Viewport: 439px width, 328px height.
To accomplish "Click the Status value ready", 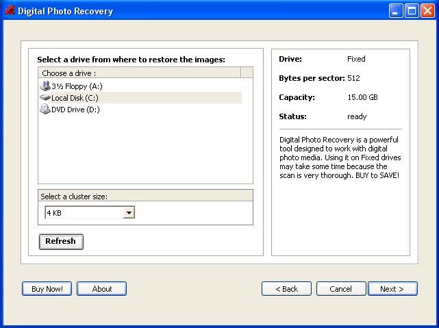I will (357, 116).
